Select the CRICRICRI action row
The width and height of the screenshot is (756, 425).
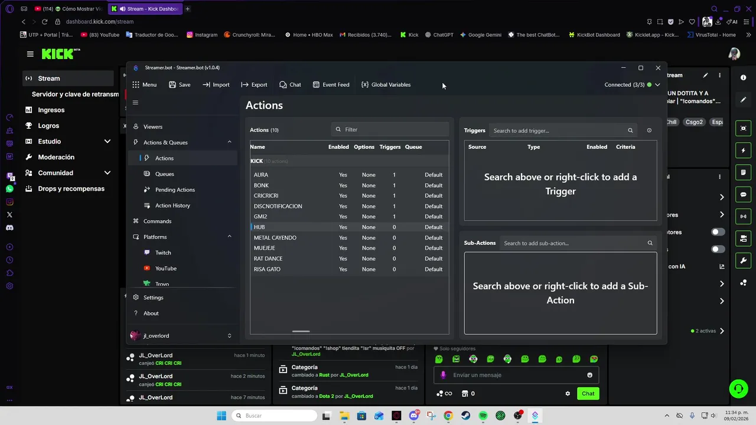click(349, 195)
